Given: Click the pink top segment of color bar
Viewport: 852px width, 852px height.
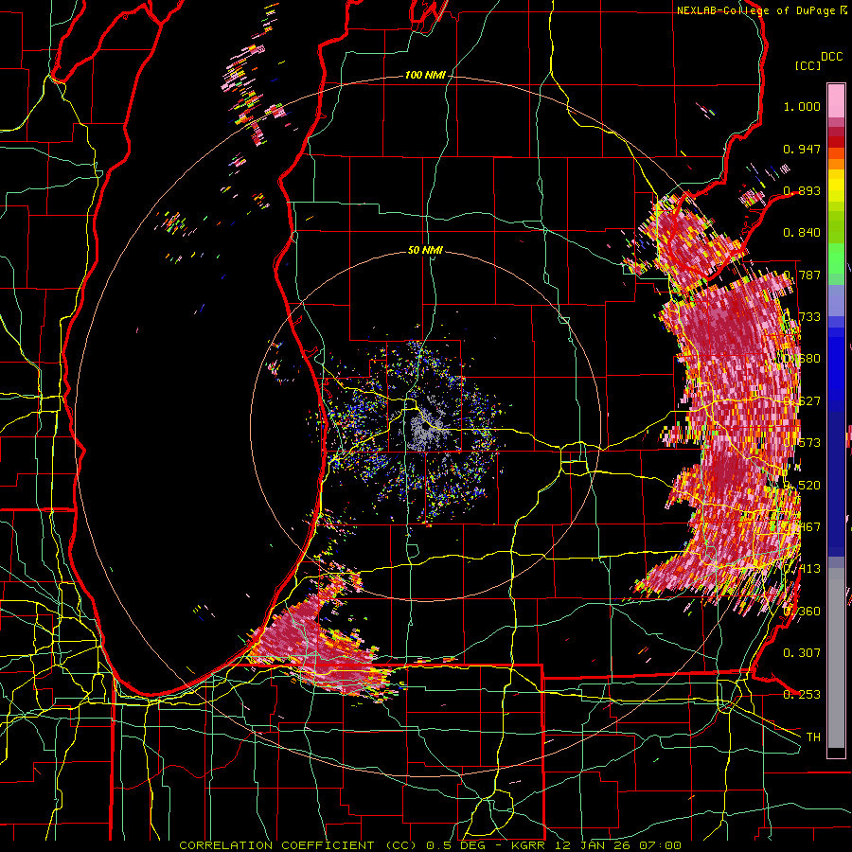Looking at the screenshot, I should pos(836,100).
